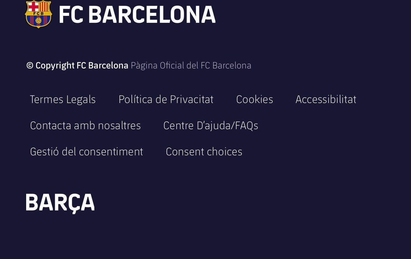Go to the Cookies policy link
The height and width of the screenshot is (259, 411).
255,99
